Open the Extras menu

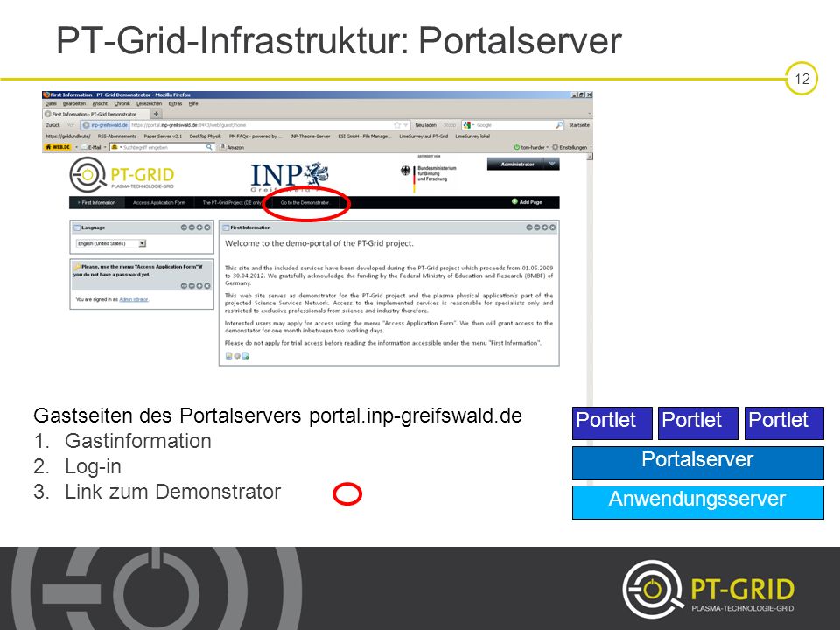click(175, 103)
